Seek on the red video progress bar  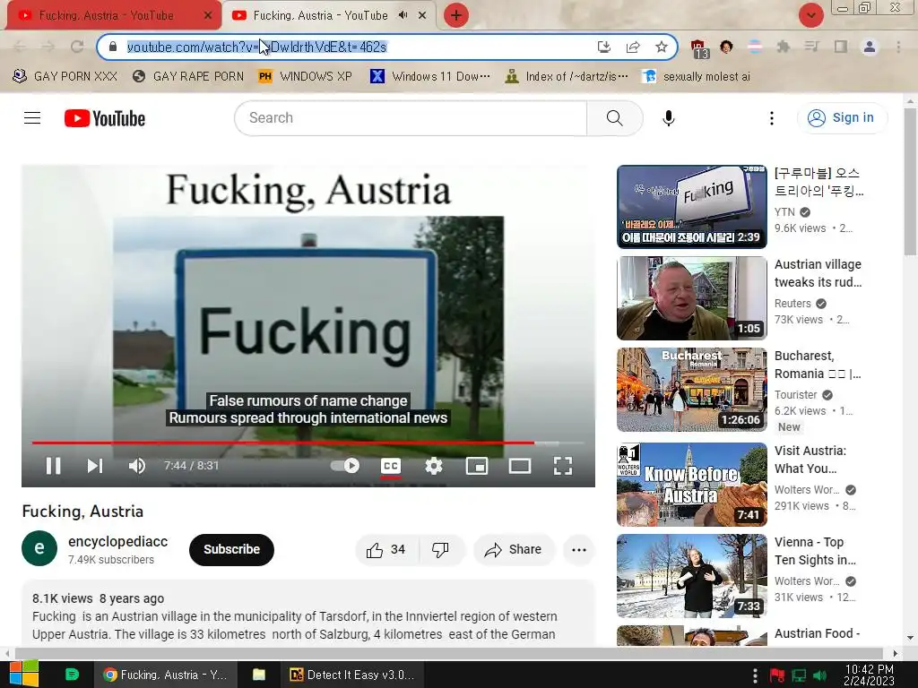pyautogui.click(x=282, y=443)
